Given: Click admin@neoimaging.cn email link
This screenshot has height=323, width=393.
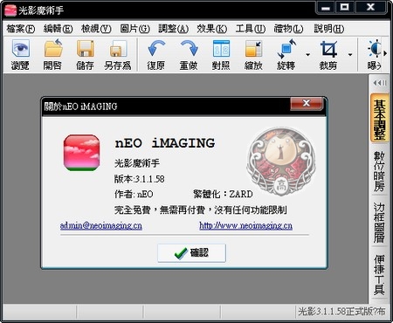Looking at the screenshot, I should click(x=101, y=226).
